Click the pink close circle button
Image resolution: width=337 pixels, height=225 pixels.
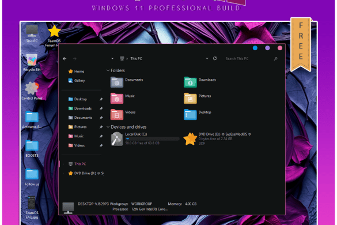click(x=280, y=48)
